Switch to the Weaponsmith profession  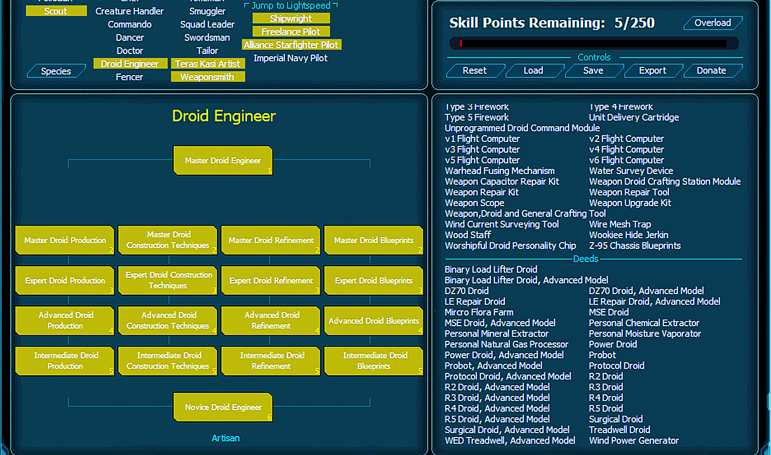point(207,77)
